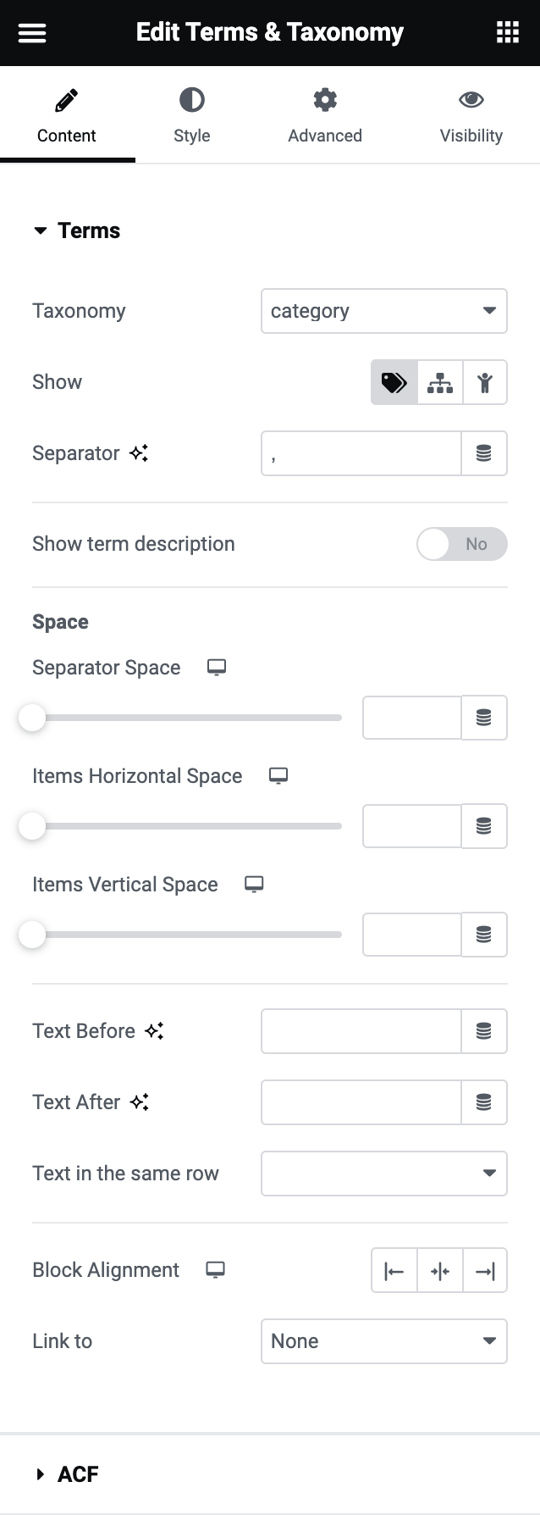Viewport: 540px width, 1515px height.
Task: Select the hierarchy Show option
Action: point(440,382)
